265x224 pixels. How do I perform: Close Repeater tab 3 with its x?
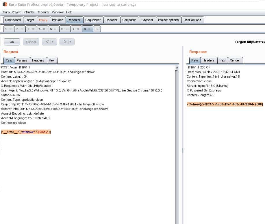33,29
